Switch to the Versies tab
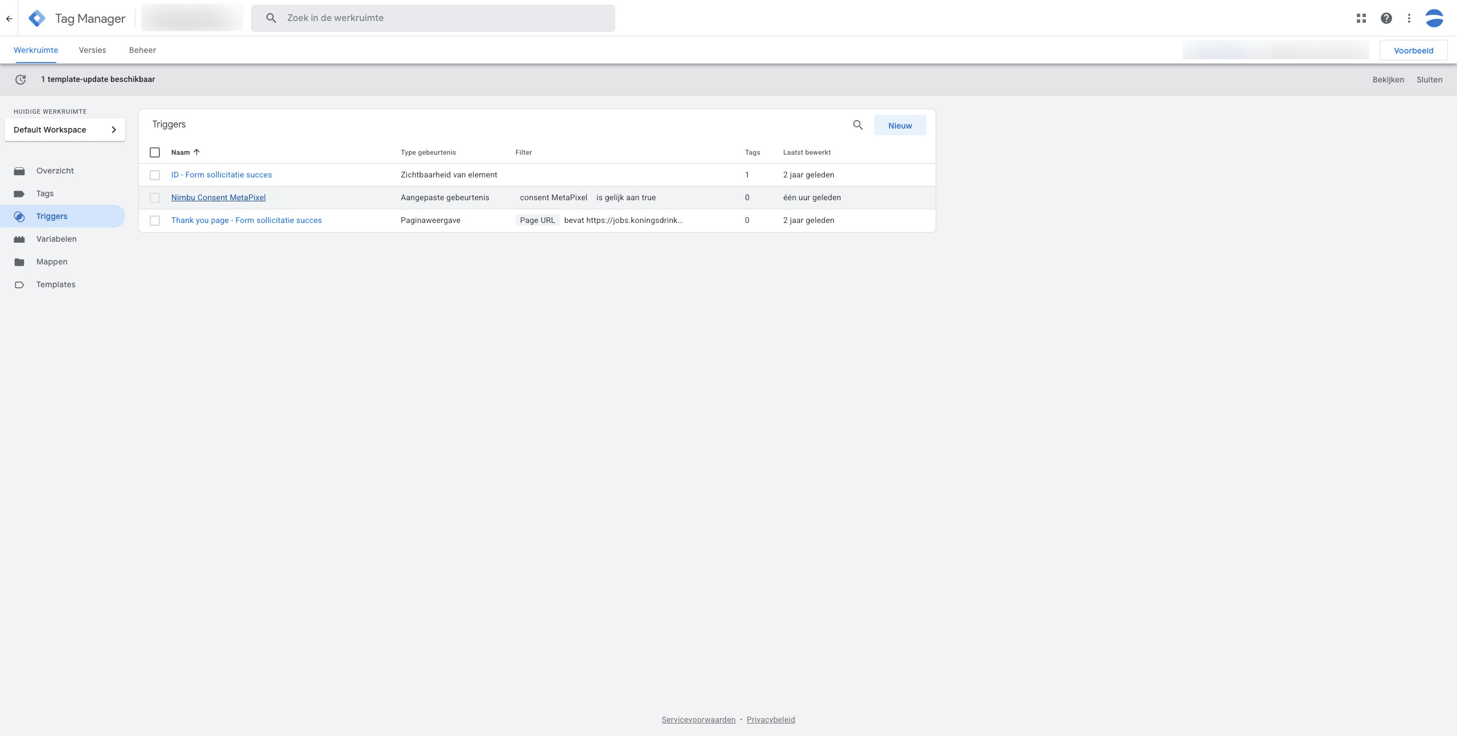Viewport: 1457px width, 736px height. (92, 50)
